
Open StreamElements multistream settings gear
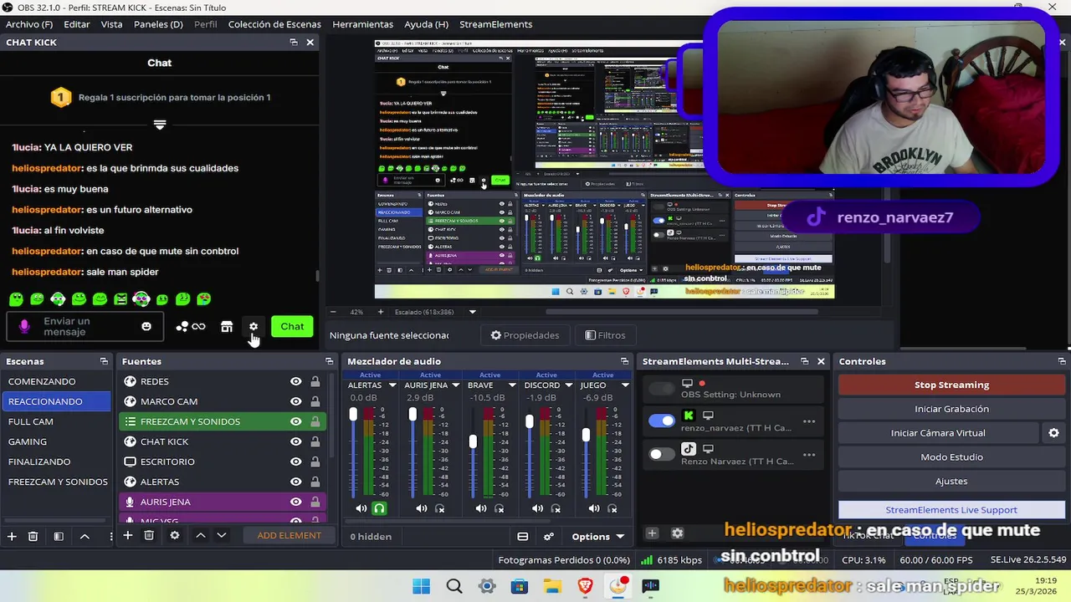[x=678, y=533]
